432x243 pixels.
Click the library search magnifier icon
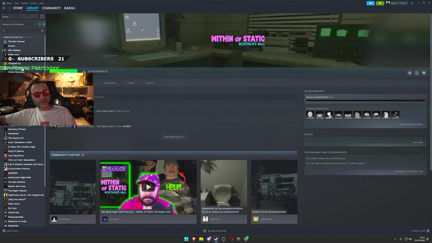(4, 31)
